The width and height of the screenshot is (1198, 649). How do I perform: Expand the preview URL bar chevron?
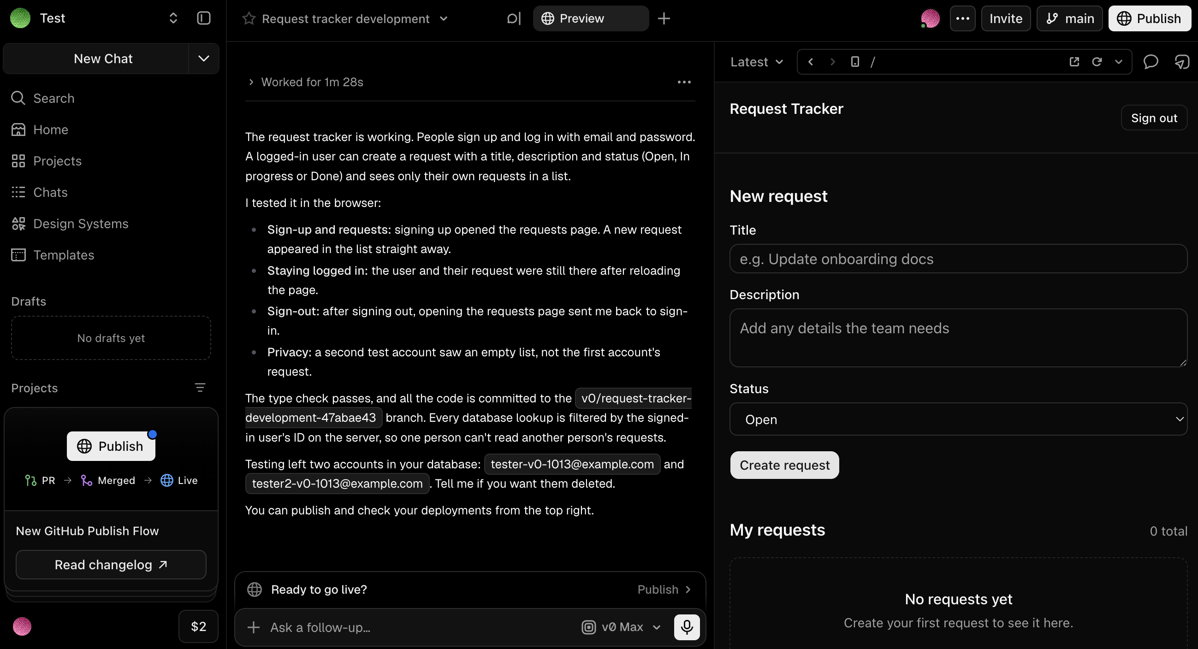[x=1119, y=62]
